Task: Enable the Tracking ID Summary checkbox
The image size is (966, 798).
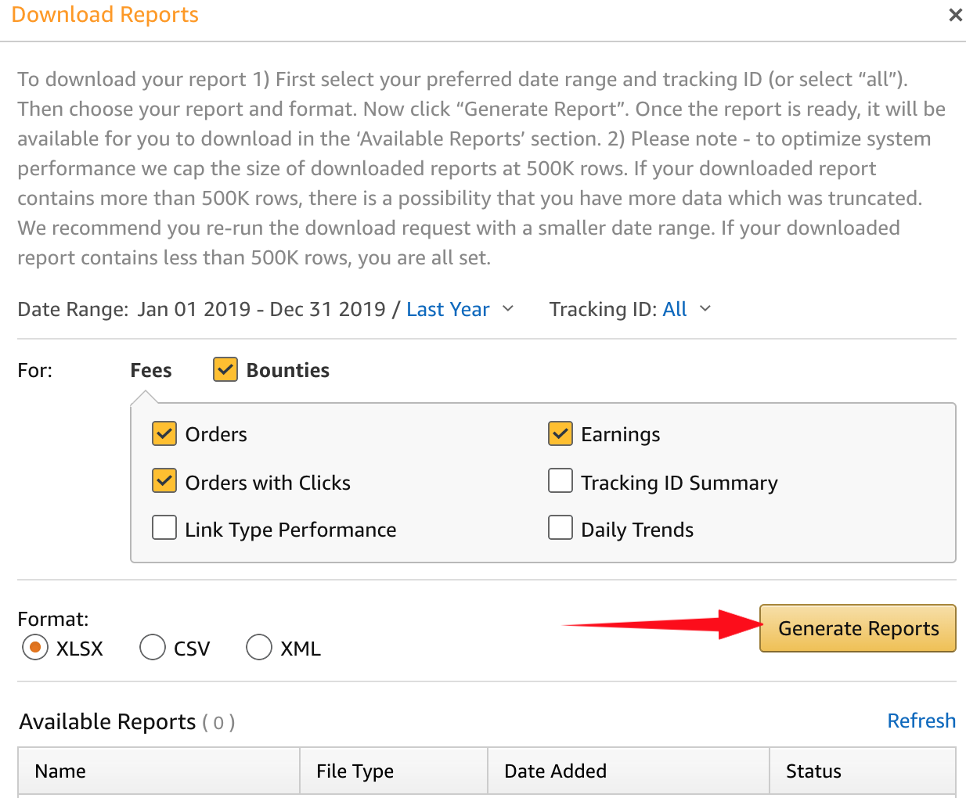Action: [x=560, y=481]
